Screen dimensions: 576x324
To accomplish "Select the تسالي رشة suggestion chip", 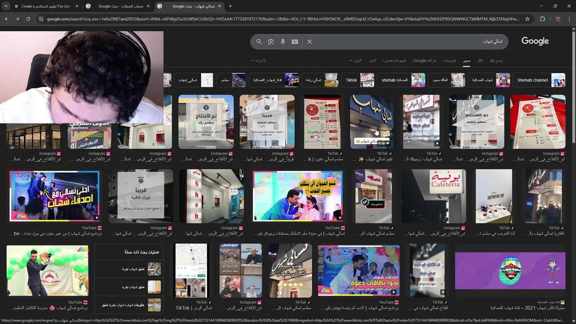I will point(320,80).
